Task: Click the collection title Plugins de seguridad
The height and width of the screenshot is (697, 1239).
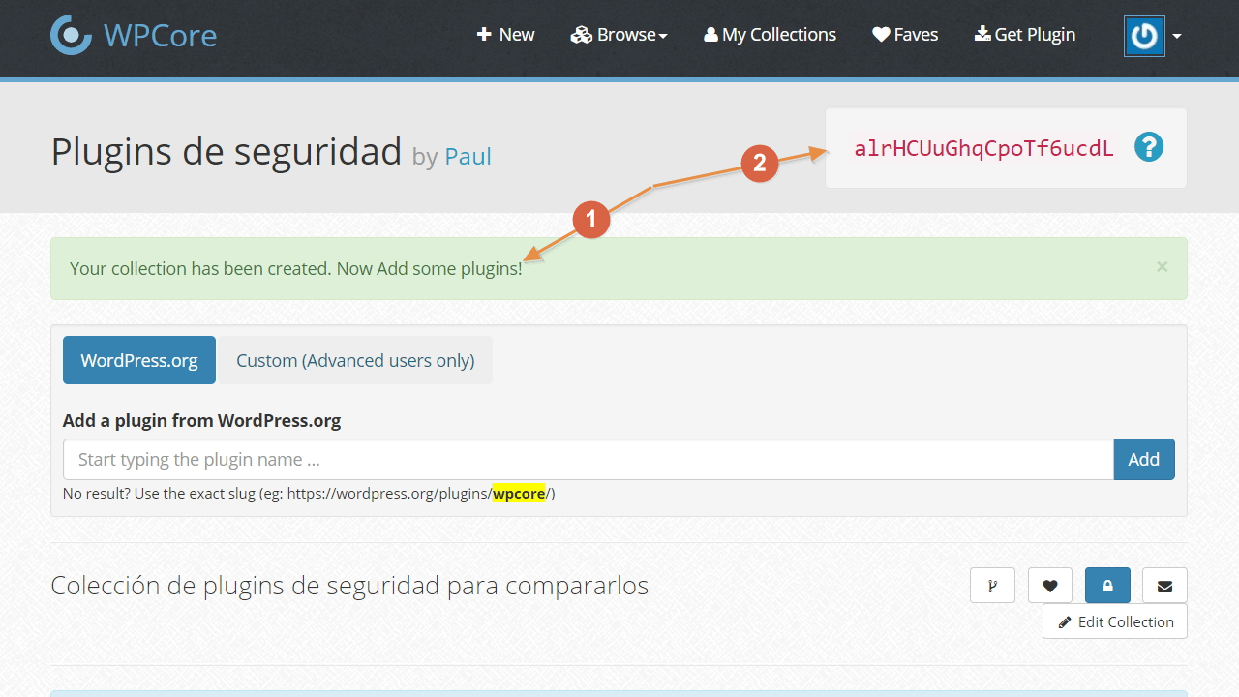Action: (x=227, y=152)
